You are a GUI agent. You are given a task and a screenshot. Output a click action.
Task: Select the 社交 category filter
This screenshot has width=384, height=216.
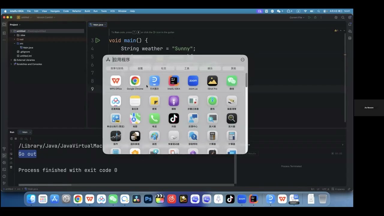(x=163, y=68)
